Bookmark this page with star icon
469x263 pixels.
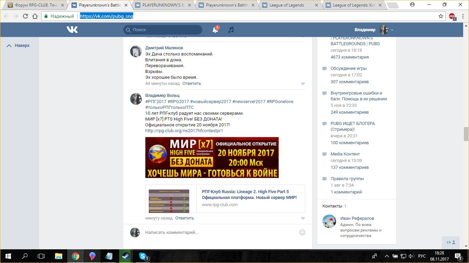click(x=441, y=16)
